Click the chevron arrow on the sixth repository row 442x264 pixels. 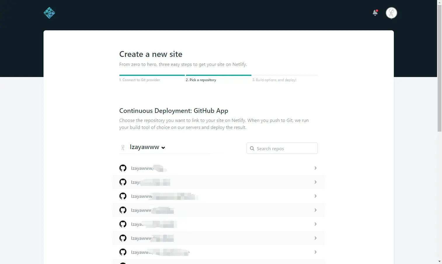(315, 238)
